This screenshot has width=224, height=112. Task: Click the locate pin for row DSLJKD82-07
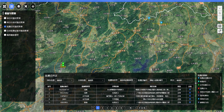click(x=190, y=90)
